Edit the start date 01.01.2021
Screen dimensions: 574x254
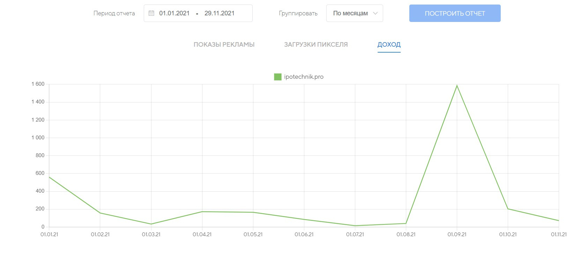pyautogui.click(x=174, y=13)
